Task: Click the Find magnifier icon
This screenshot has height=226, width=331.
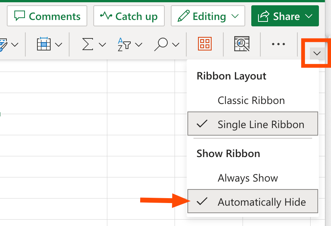Action: pos(161,44)
